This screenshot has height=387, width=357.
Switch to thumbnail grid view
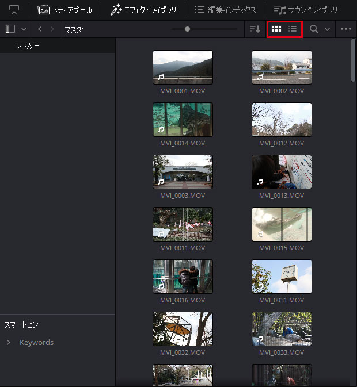pyautogui.click(x=276, y=29)
